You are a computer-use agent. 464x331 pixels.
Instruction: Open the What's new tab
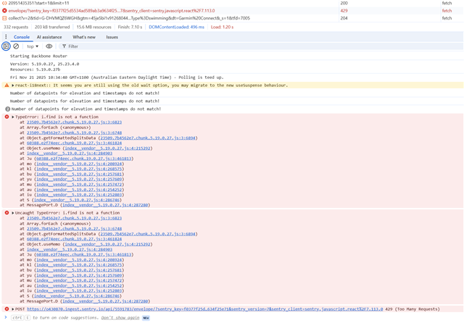pos(84,36)
